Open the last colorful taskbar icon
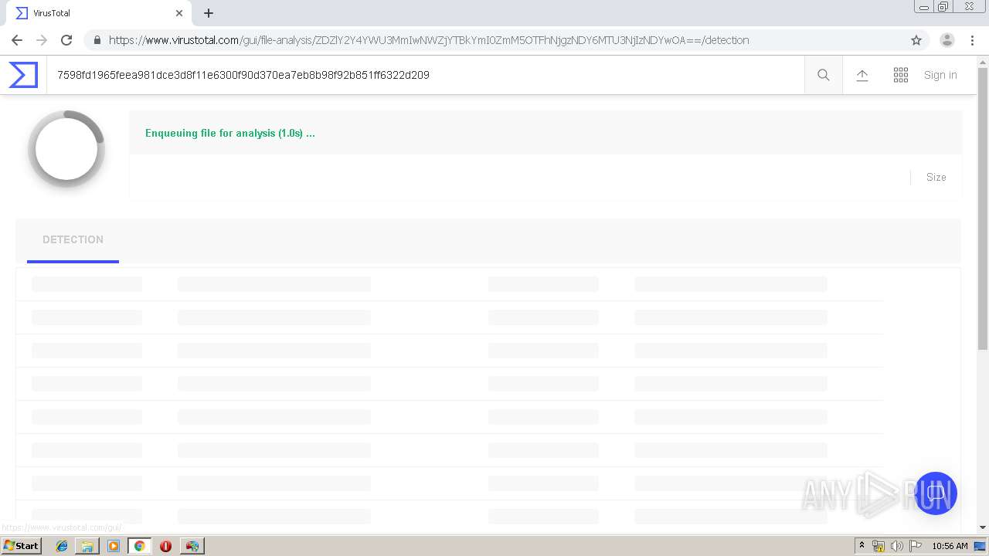 (x=192, y=546)
